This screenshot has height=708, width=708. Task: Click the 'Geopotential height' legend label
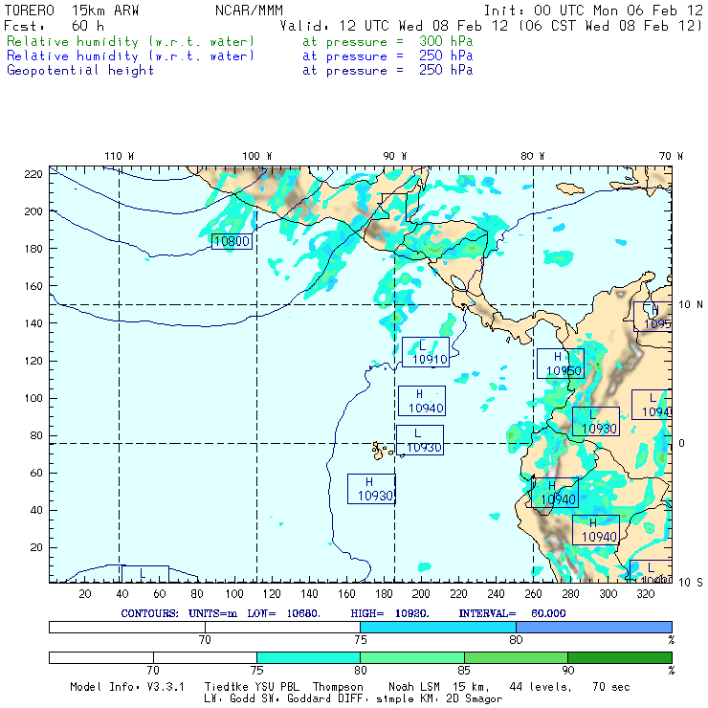tap(80, 71)
